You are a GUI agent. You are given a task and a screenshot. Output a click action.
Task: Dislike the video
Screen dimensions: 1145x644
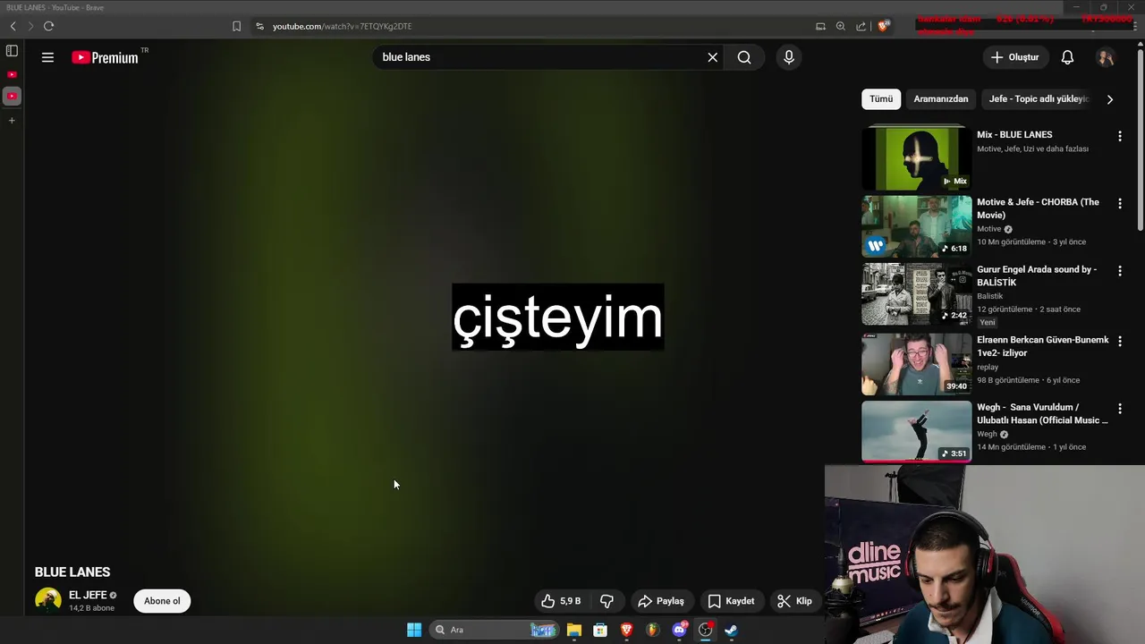coord(606,601)
